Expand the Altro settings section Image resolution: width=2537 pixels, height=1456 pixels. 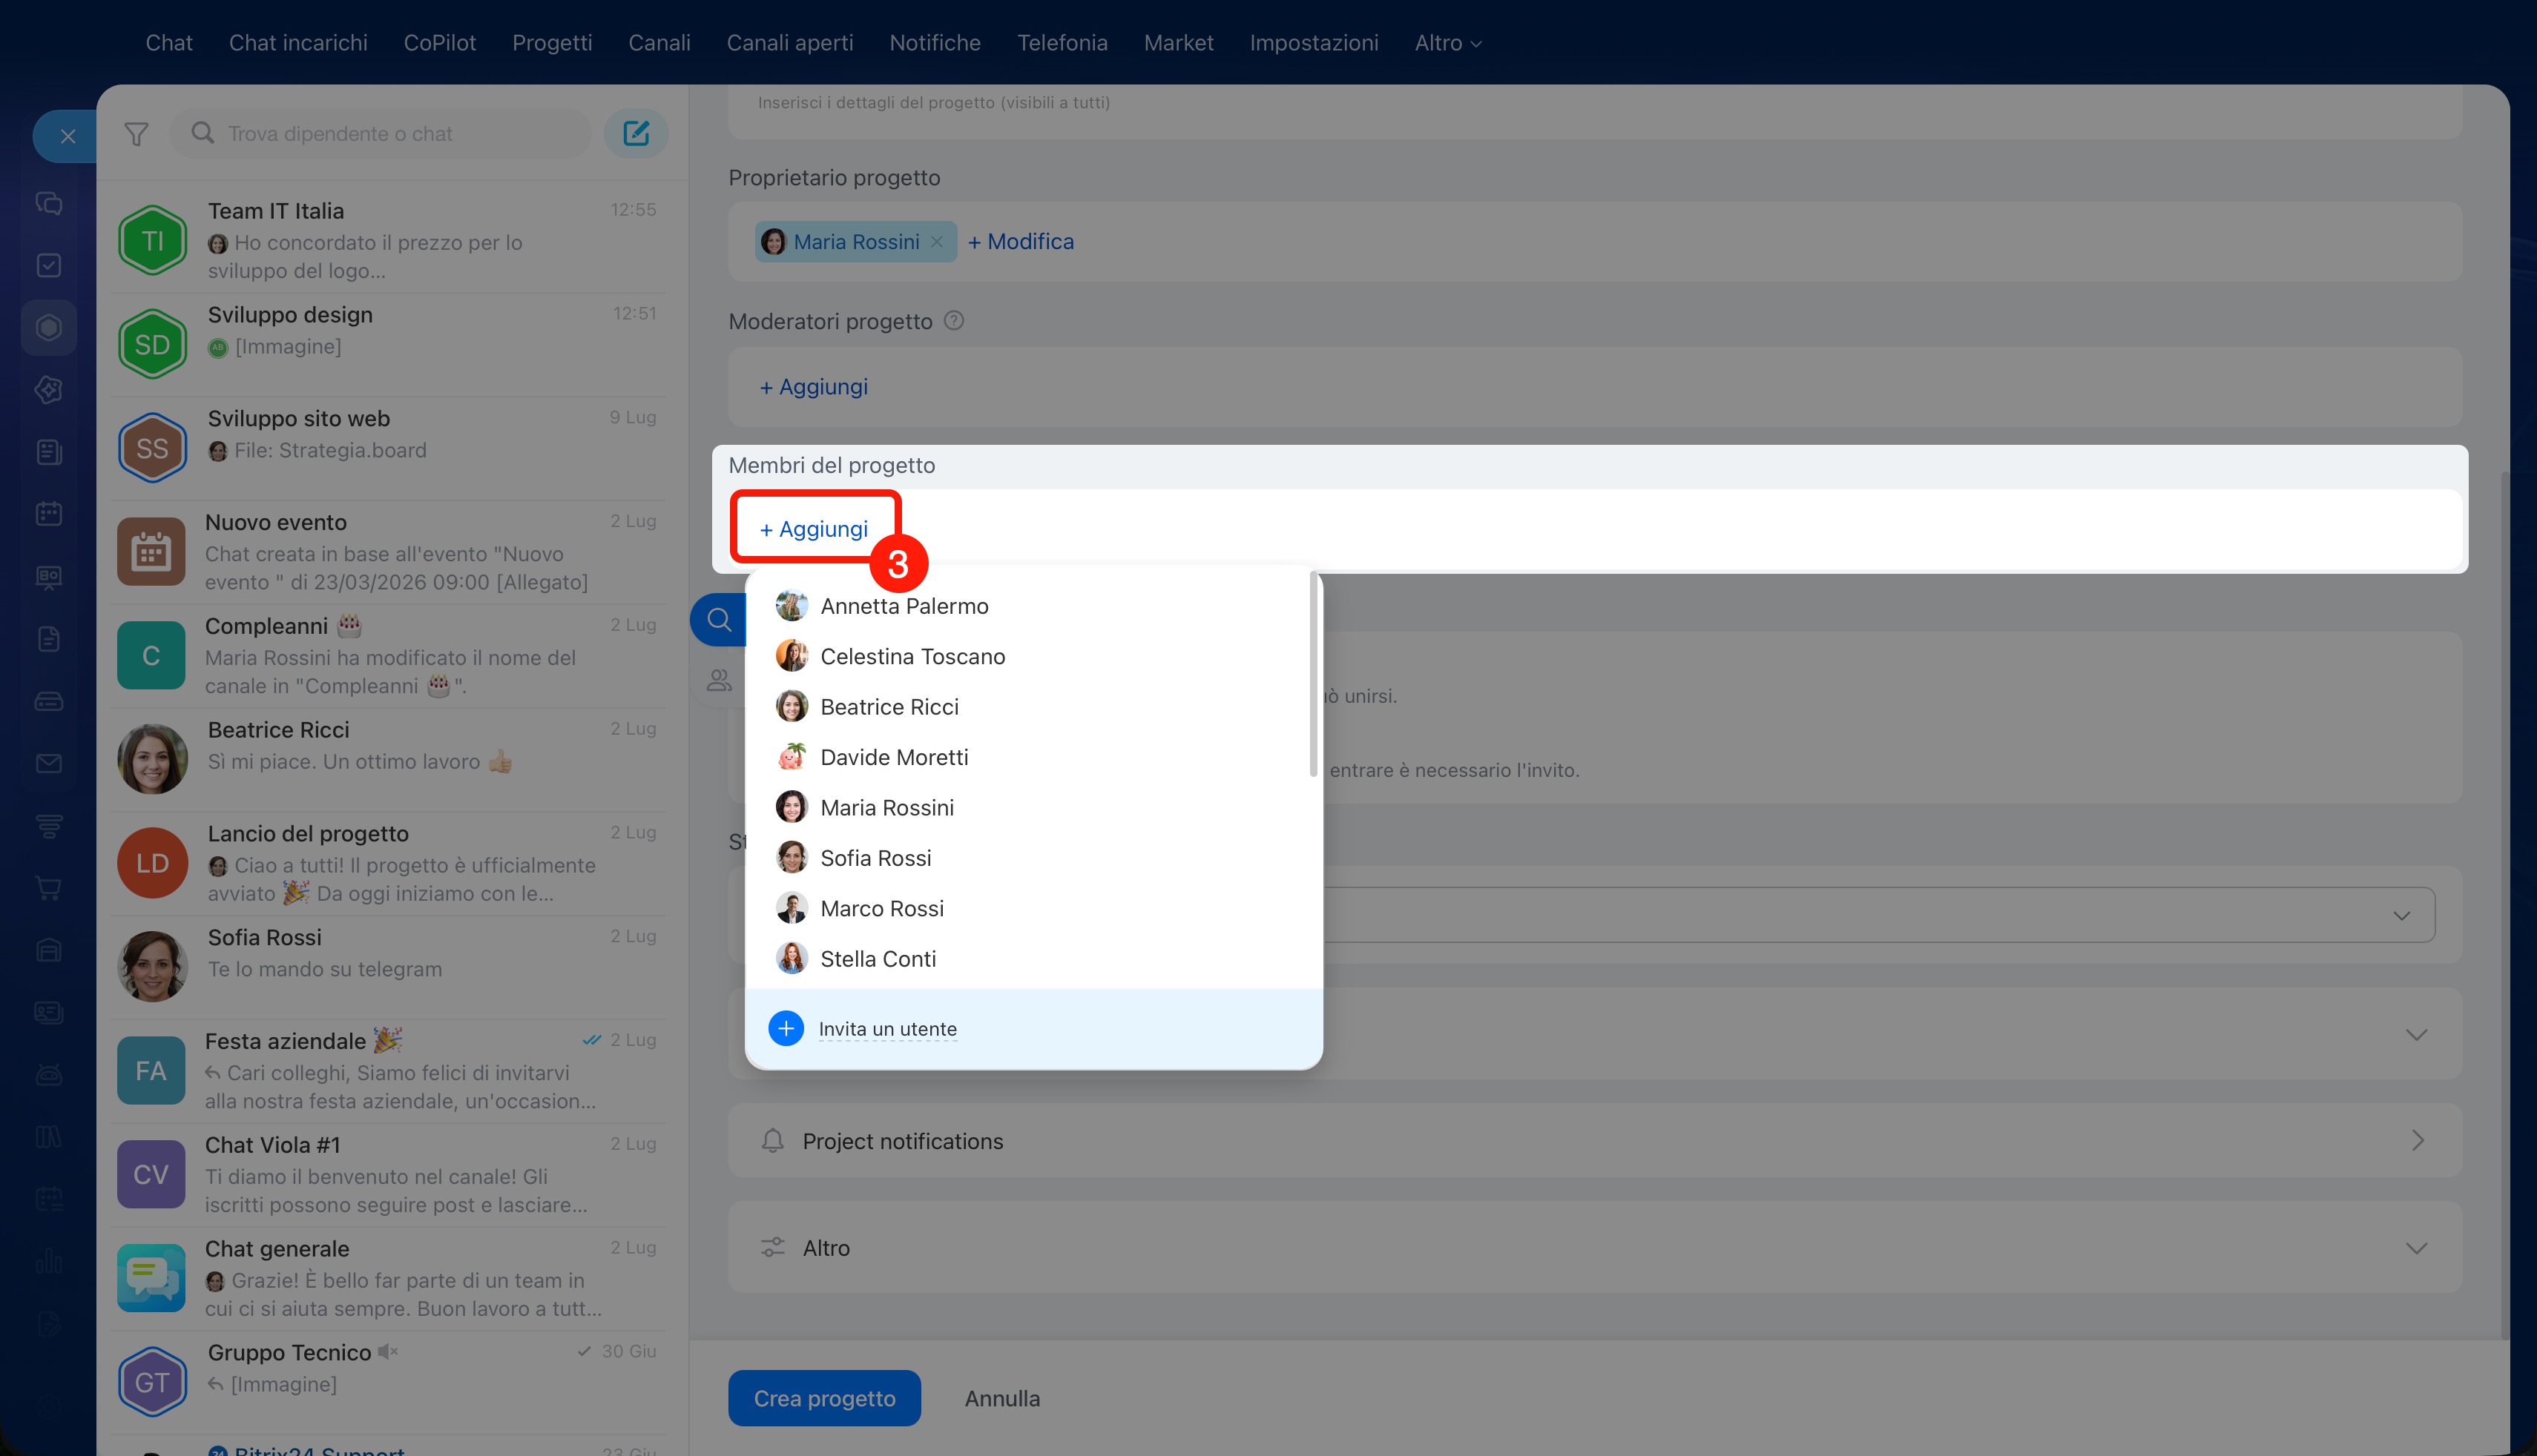tap(1595, 1248)
